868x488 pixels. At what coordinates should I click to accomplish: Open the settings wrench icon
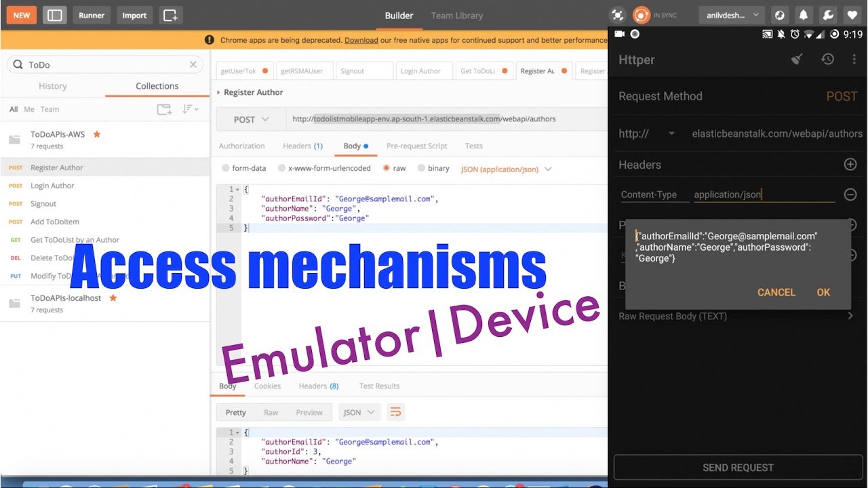827,15
